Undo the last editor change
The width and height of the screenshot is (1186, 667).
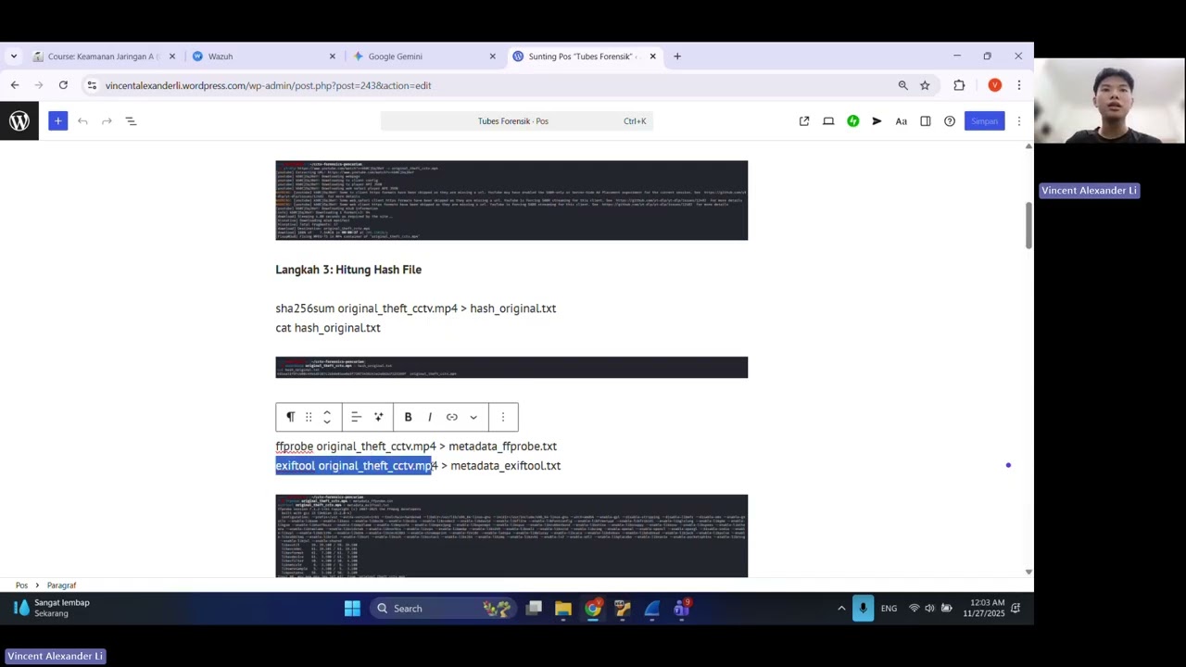82,121
